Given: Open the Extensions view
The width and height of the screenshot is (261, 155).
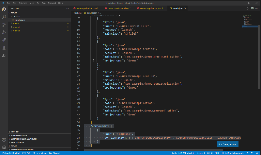Looking at the screenshot, I should [4, 40].
